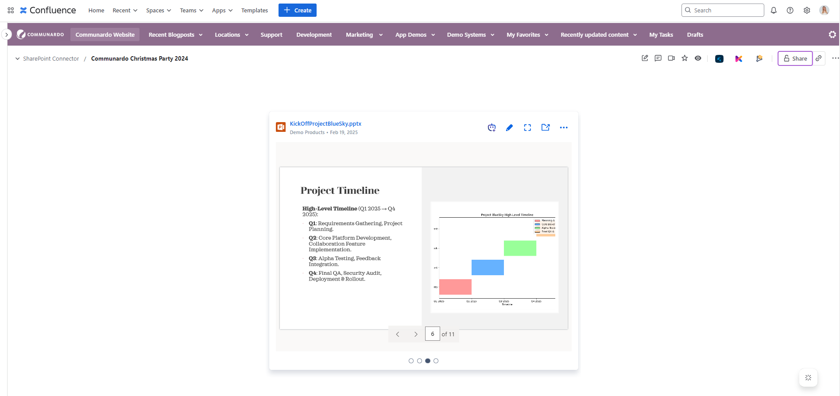Click the edit page pencil icon
The width and height of the screenshot is (840, 396).
pyautogui.click(x=645, y=58)
